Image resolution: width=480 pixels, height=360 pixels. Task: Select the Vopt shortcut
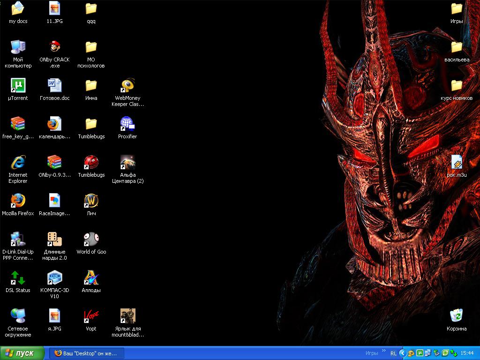(91, 316)
